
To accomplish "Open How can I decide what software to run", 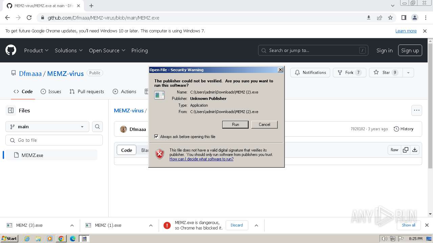I will tap(201, 159).
